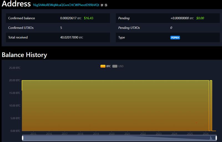Image resolution: width=222 pixels, height=142 pixels.
Task: Click the Confirmed UTXOs label
Action: 21,28
